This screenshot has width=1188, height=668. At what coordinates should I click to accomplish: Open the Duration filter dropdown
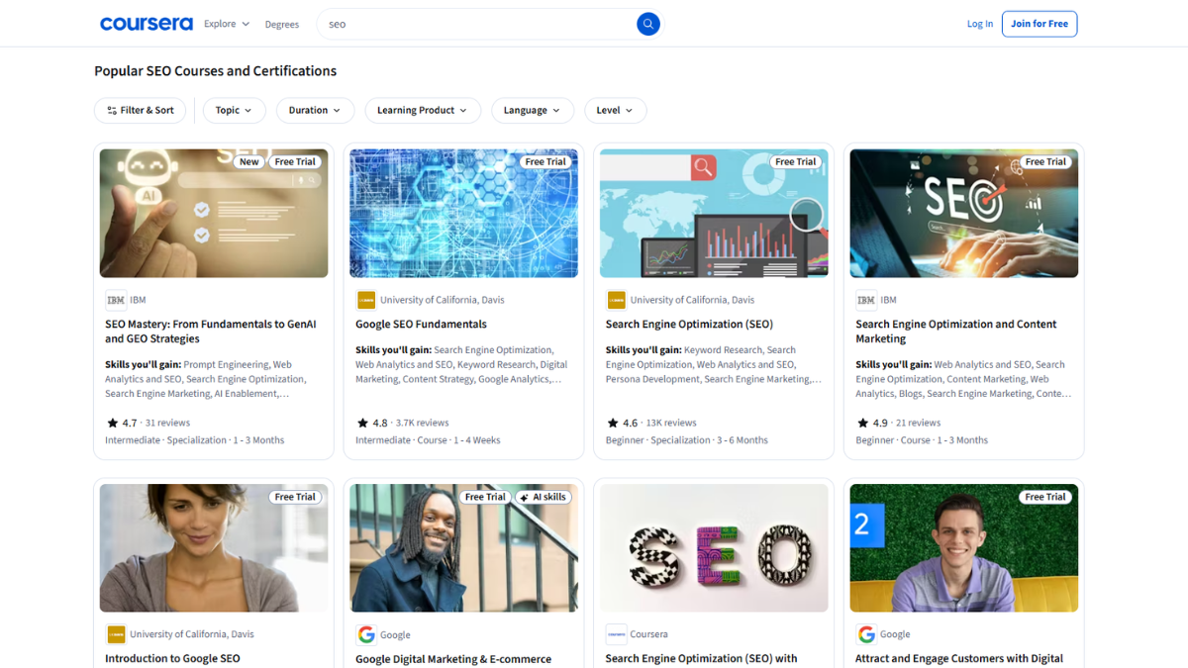click(315, 110)
